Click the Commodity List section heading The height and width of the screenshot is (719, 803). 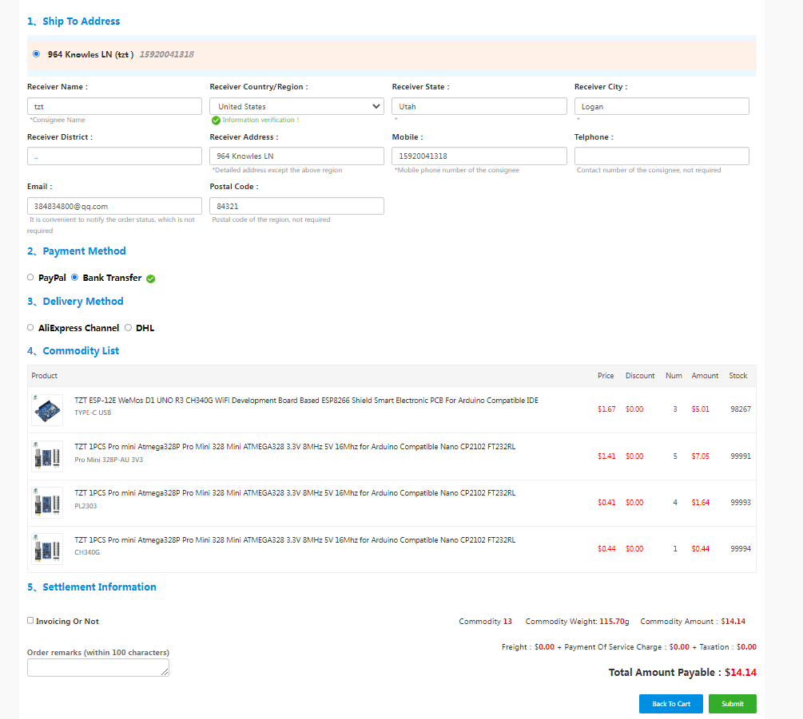(x=74, y=351)
